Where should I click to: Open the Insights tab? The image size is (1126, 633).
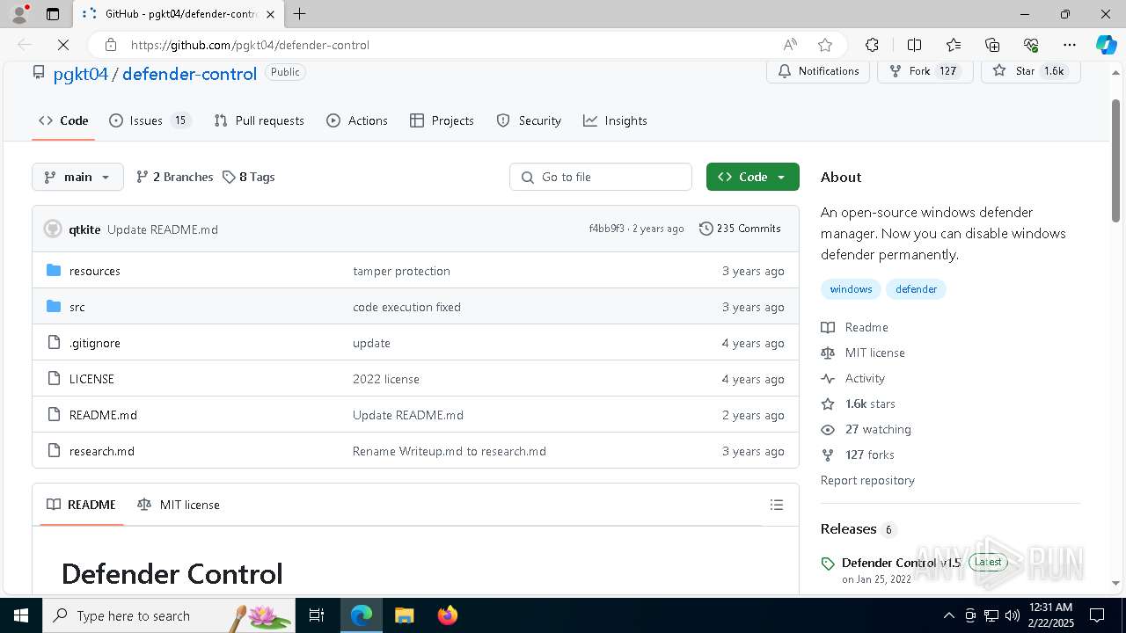tap(615, 120)
